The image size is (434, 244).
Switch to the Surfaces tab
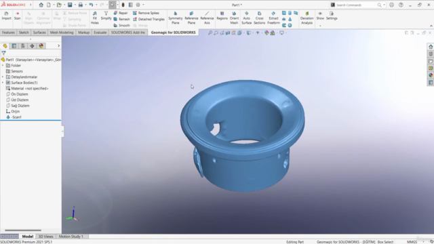pyautogui.click(x=39, y=33)
